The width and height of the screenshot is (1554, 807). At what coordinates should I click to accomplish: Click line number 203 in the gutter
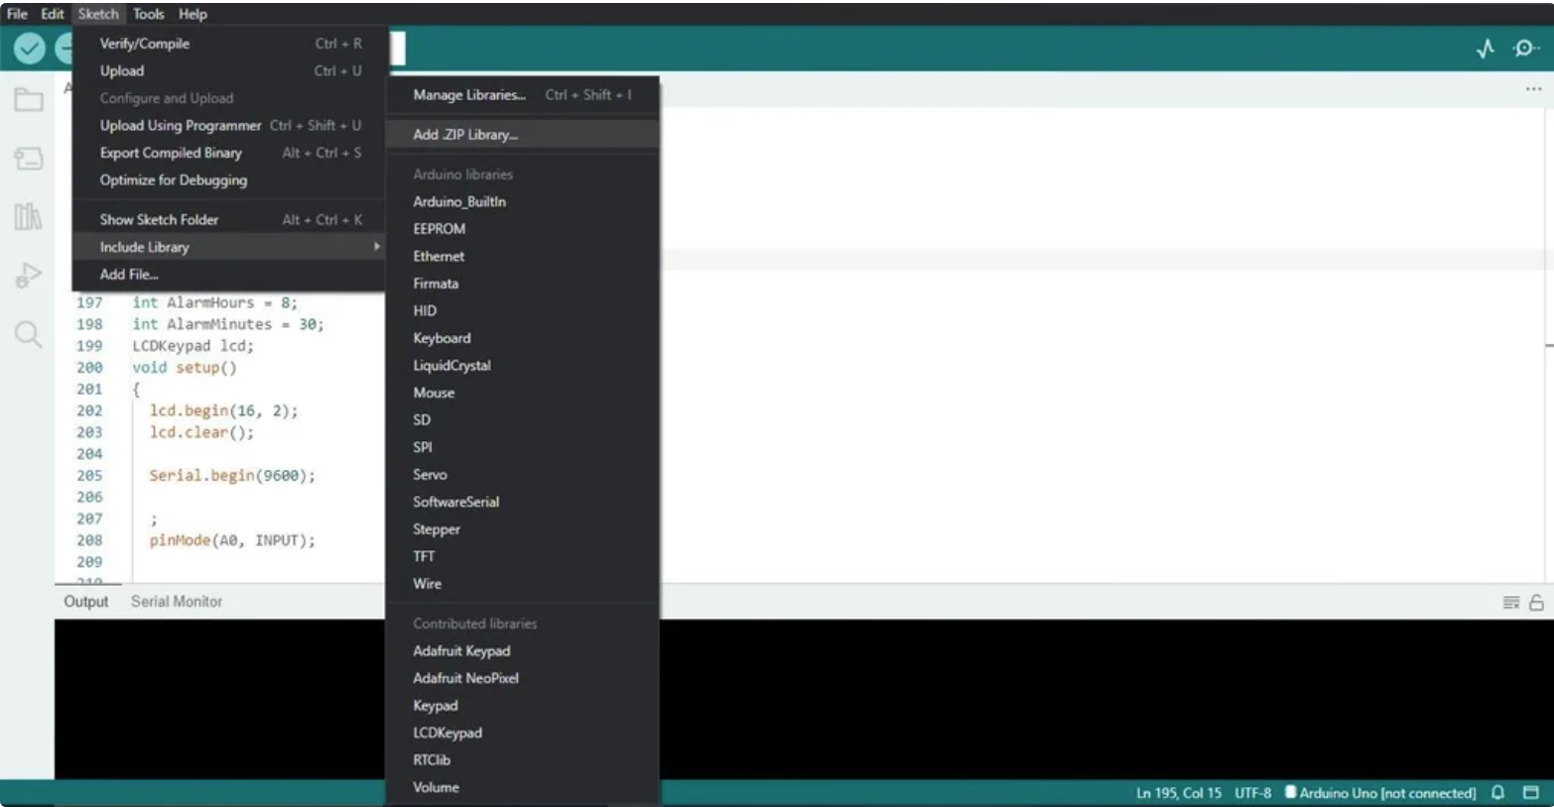tap(89, 432)
